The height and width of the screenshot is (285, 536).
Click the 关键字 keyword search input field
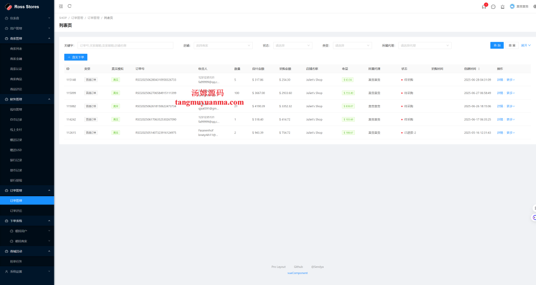(x=126, y=45)
